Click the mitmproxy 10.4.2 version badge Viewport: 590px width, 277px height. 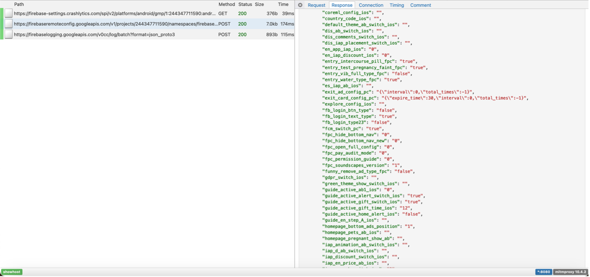570,272
